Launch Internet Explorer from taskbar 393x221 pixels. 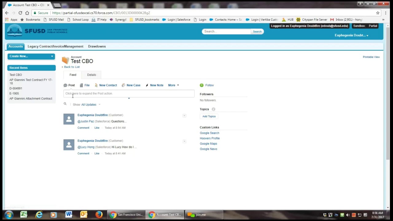[39, 215]
